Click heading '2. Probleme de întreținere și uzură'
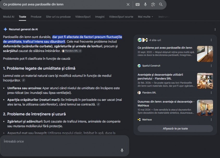Screen dimensions: 220x158 (x=34, y=114)
